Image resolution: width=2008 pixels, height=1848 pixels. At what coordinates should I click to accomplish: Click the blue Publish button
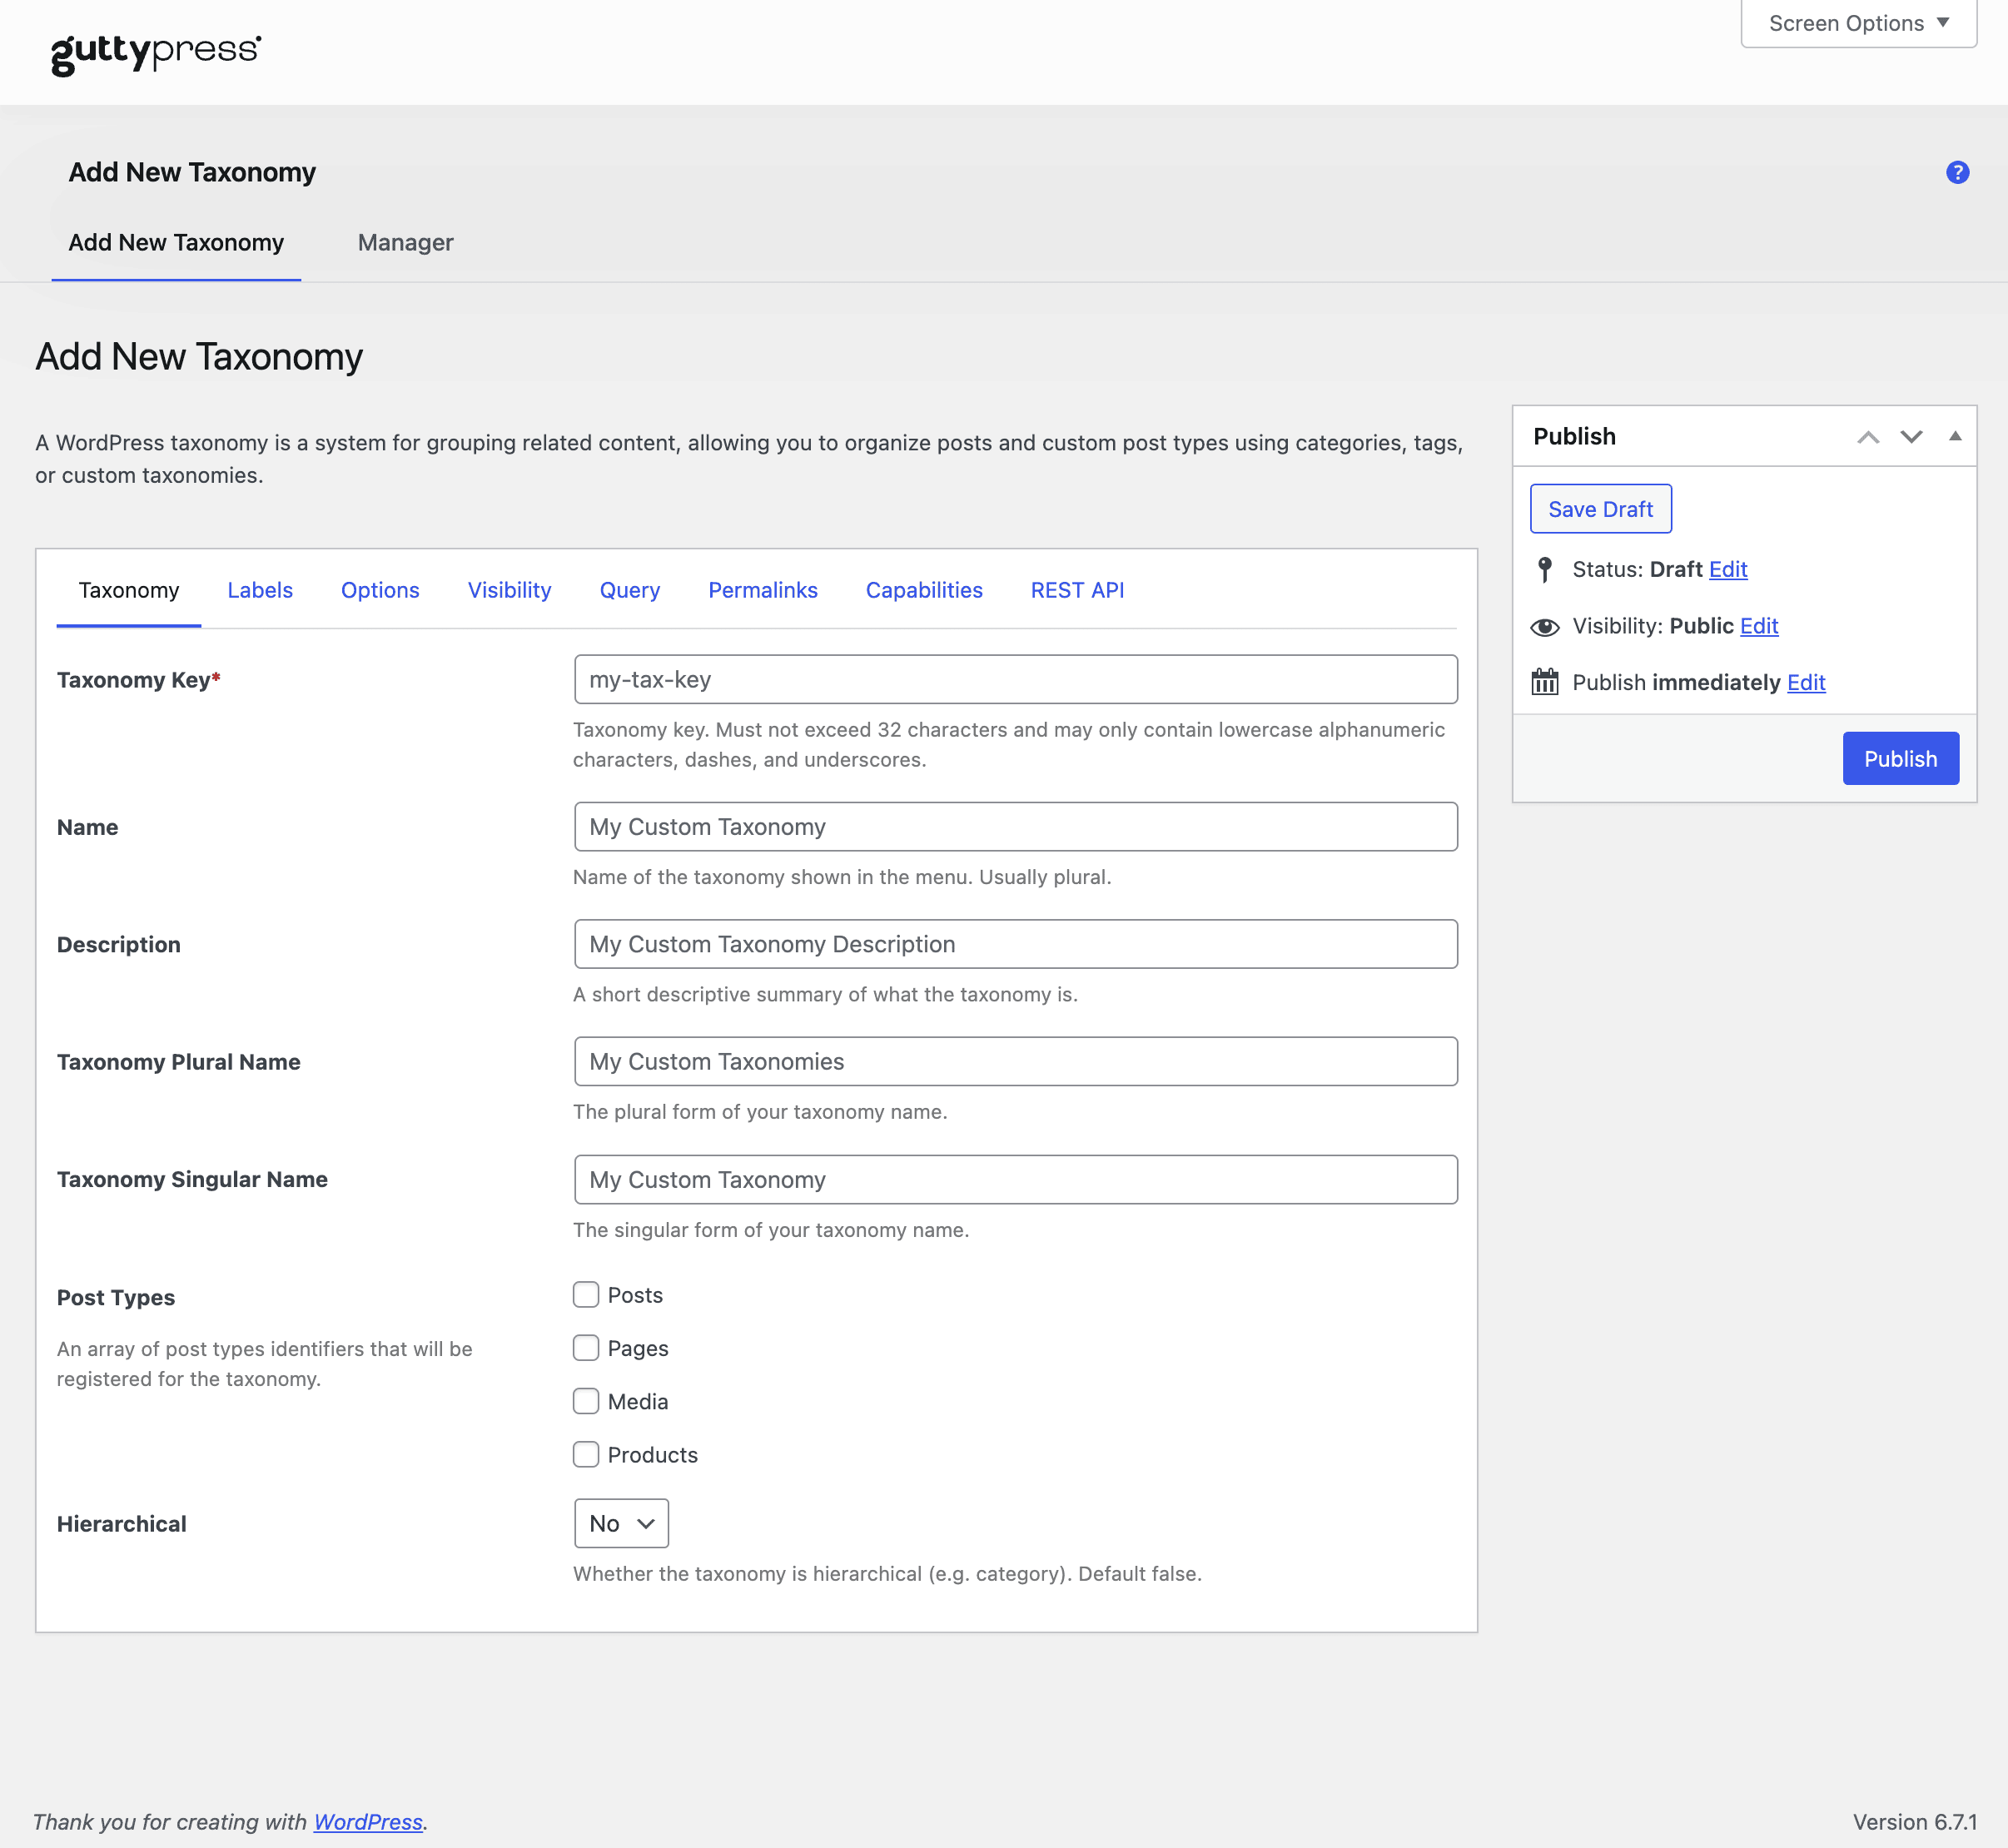click(x=1900, y=758)
